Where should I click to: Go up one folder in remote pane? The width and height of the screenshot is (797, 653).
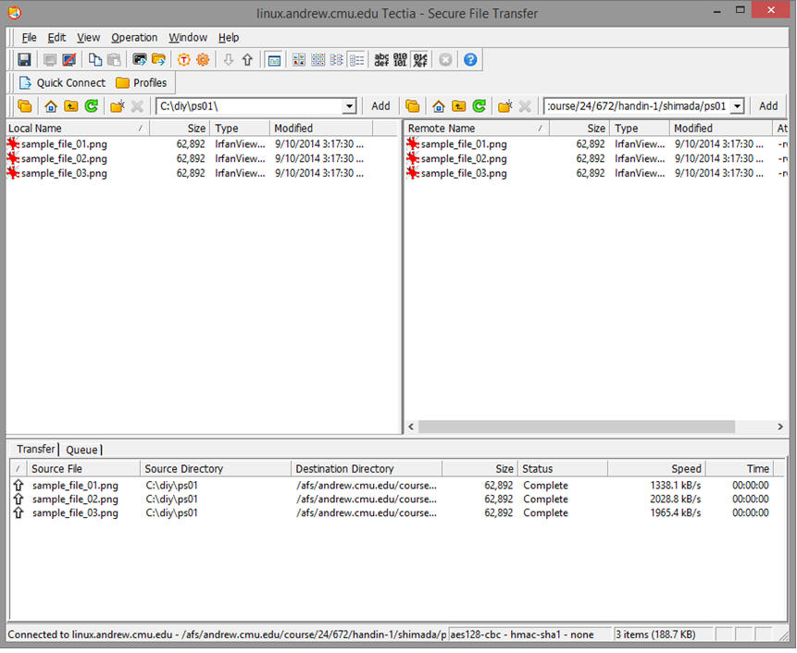coord(458,106)
